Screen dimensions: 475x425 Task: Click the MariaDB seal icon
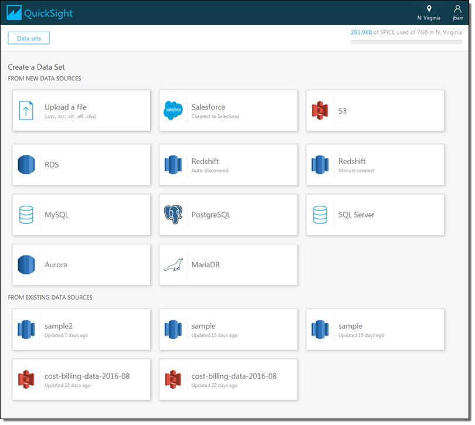173,265
